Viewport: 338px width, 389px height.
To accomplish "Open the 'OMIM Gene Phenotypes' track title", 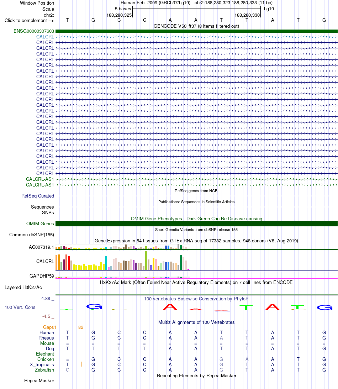I will point(196,219).
